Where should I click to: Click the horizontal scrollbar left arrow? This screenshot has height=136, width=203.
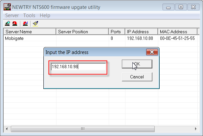tap(7, 129)
